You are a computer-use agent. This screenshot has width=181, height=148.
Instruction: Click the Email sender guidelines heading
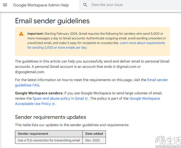pyautogui.click(x=52, y=21)
